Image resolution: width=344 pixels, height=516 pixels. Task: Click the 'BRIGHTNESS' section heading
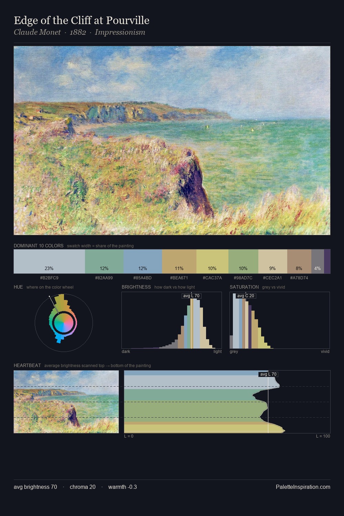(136, 287)
